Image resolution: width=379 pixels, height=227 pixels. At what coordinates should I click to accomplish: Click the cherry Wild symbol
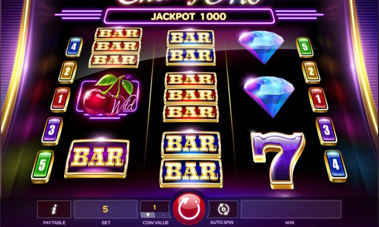pos(108,96)
